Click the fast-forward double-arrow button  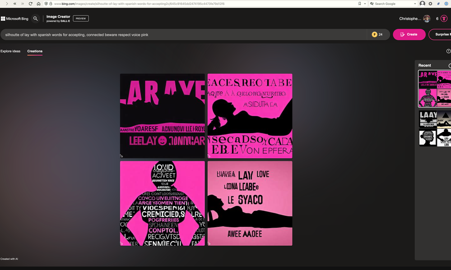pos(23,4)
